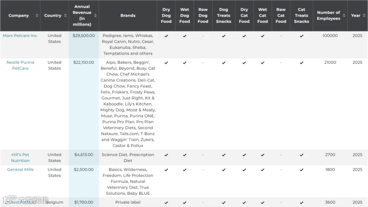Select revenue cell $1,700.00
This screenshot has height=207, width=368.
[x=84, y=202]
